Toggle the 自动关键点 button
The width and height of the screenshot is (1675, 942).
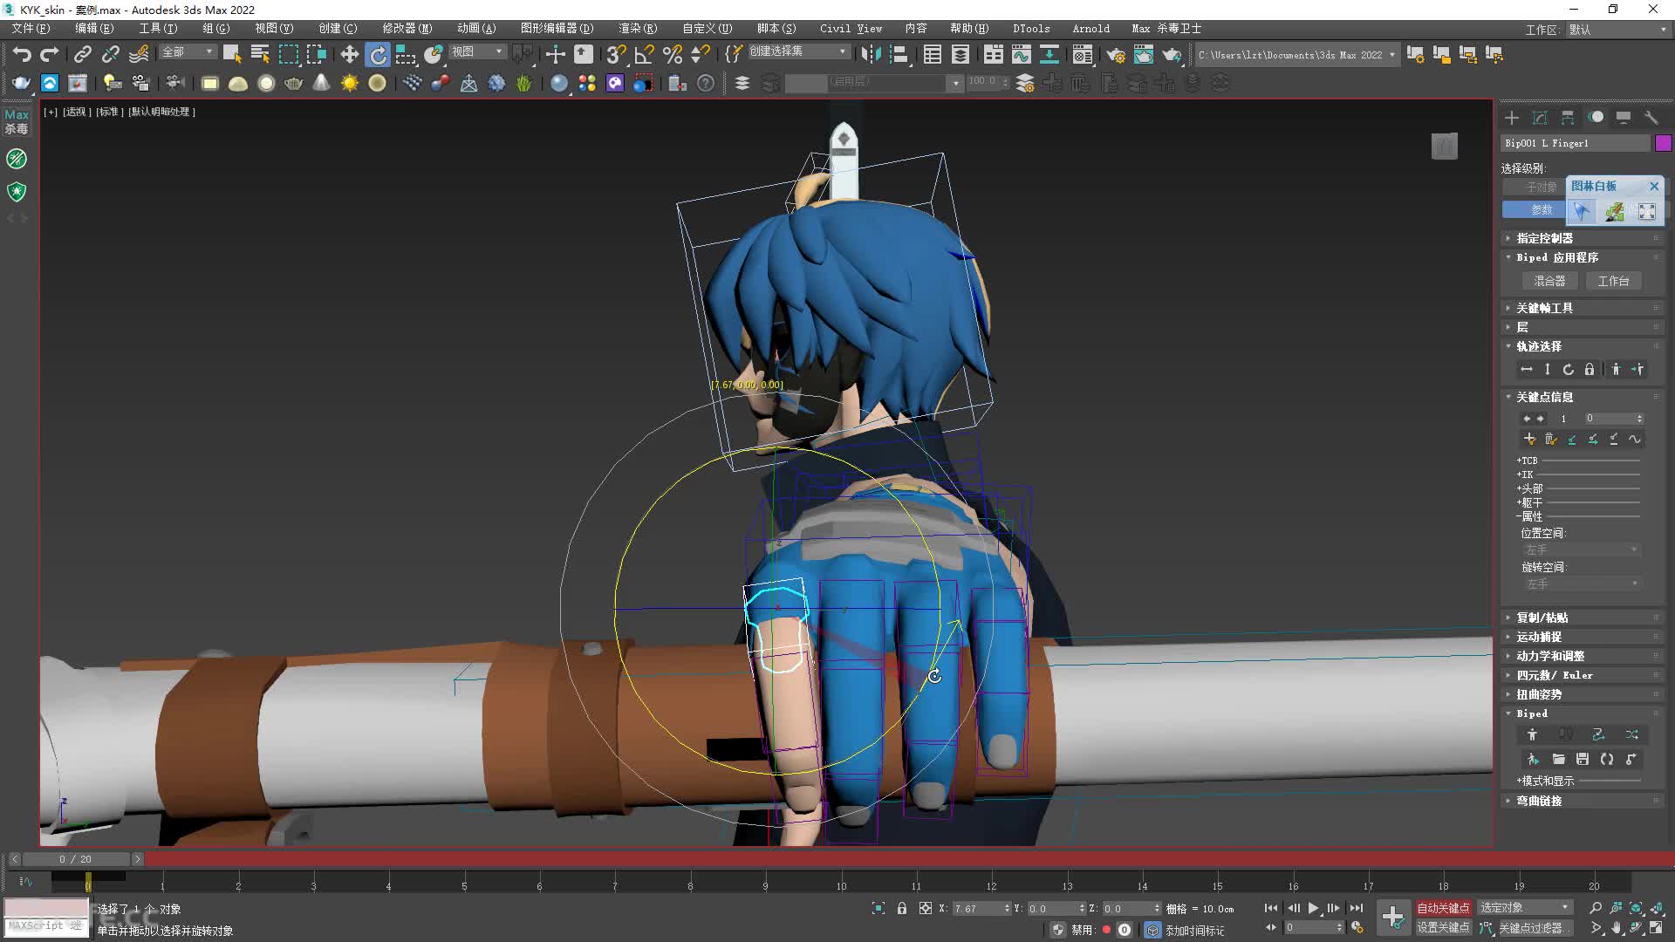pyautogui.click(x=1443, y=908)
